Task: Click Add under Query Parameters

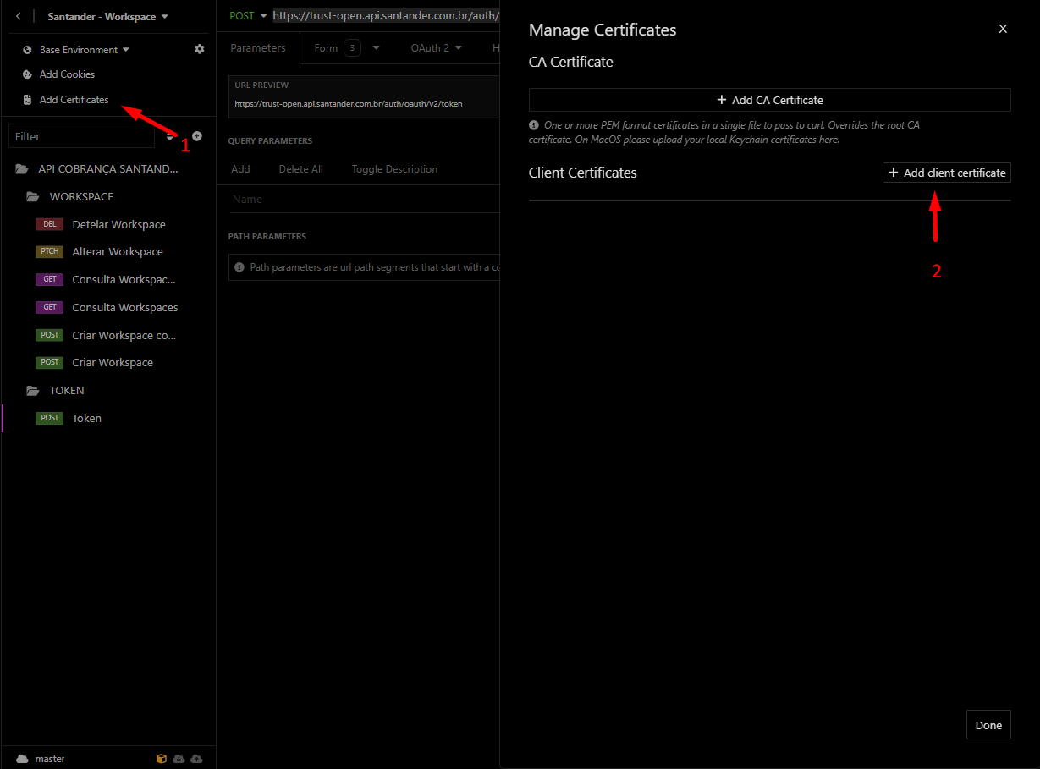Action: tap(241, 169)
